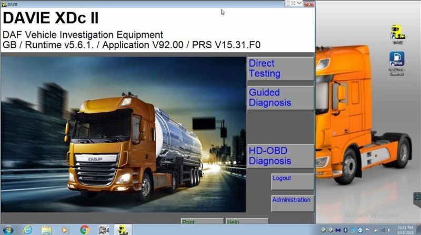Open HD-OBD Diagnosis

tap(280, 156)
